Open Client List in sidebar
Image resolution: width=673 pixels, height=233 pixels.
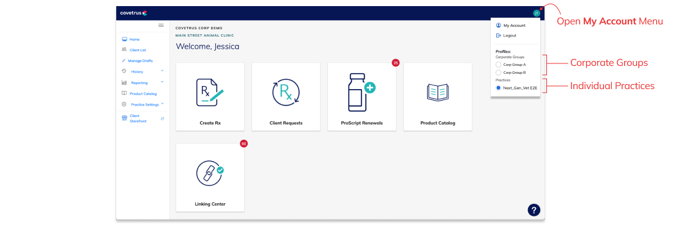click(x=138, y=50)
